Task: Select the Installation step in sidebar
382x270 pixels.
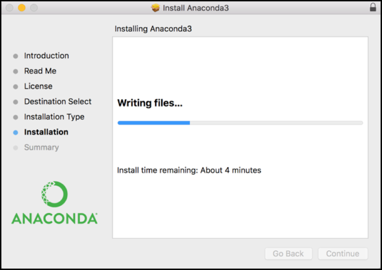Action: pyautogui.click(x=46, y=132)
